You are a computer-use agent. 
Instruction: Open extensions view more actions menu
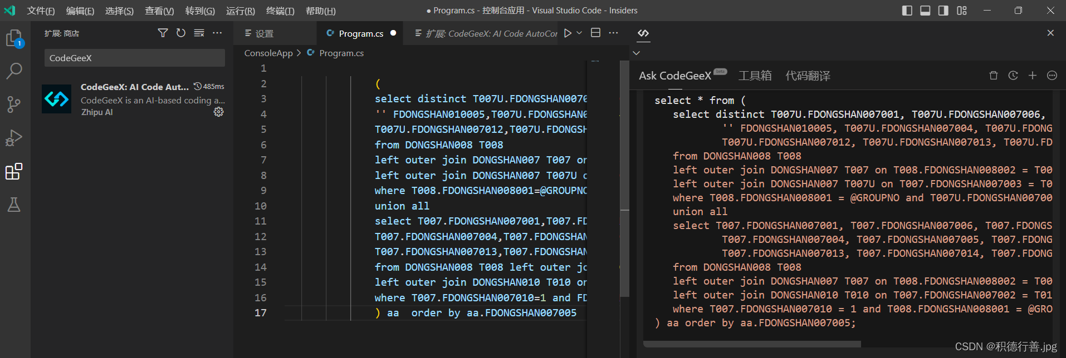(217, 33)
